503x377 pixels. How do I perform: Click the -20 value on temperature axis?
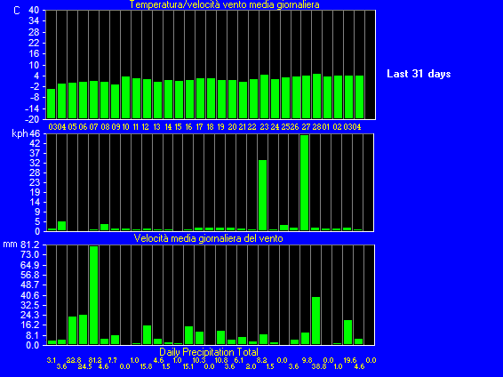click(x=32, y=119)
